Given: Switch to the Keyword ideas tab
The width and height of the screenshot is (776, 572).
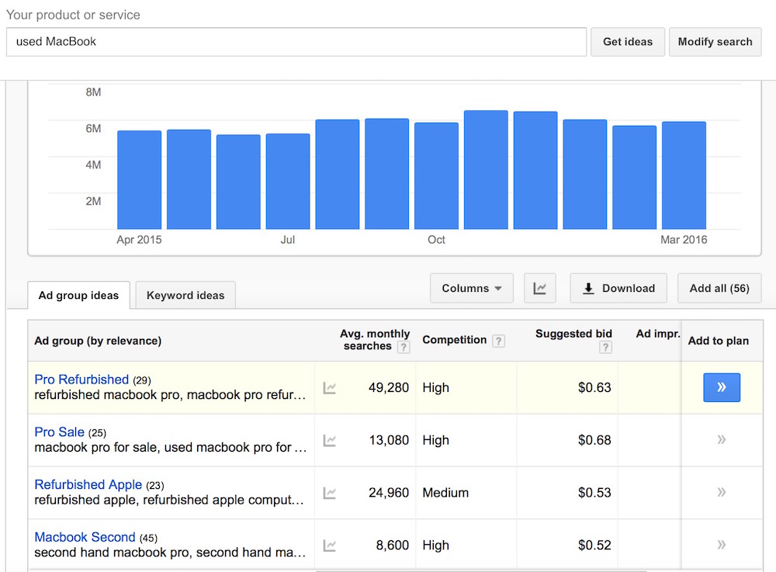Looking at the screenshot, I should coord(185,296).
